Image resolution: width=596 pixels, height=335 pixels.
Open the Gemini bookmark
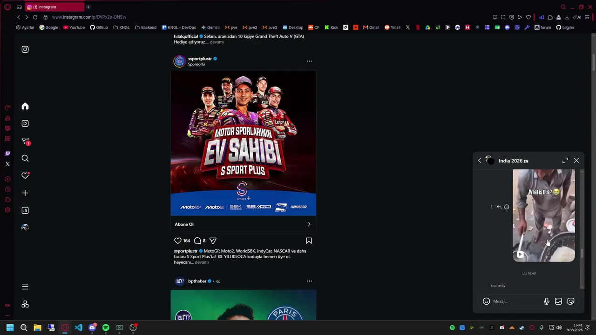pos(210,27)
